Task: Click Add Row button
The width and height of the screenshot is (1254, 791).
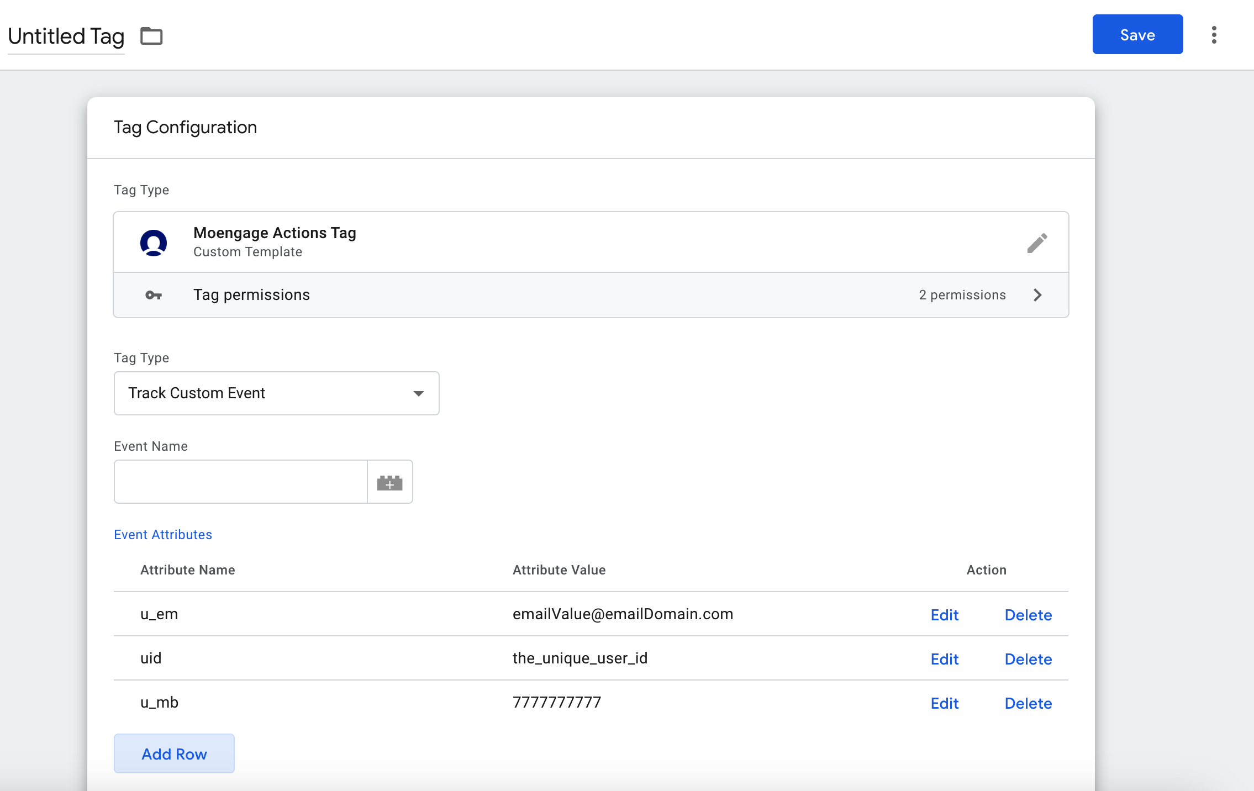Action: click(174, 753)
